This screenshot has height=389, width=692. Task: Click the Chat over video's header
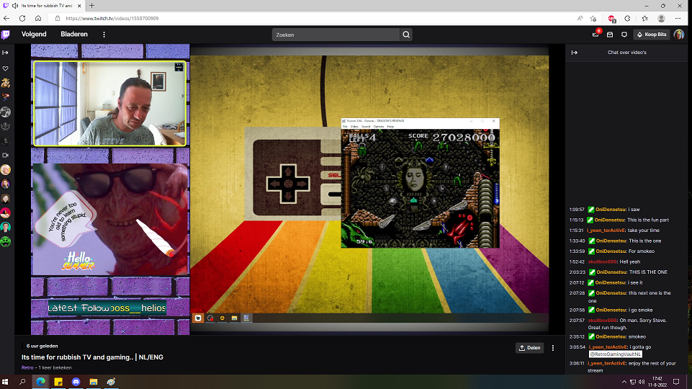[x=626, y=53]
